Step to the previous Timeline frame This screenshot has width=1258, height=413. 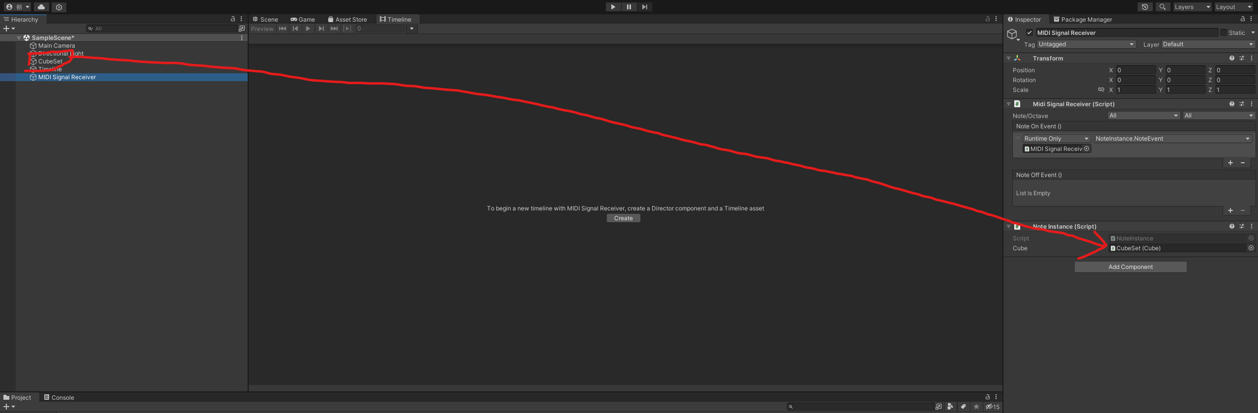pyautogui.click(x=295, y=29)
